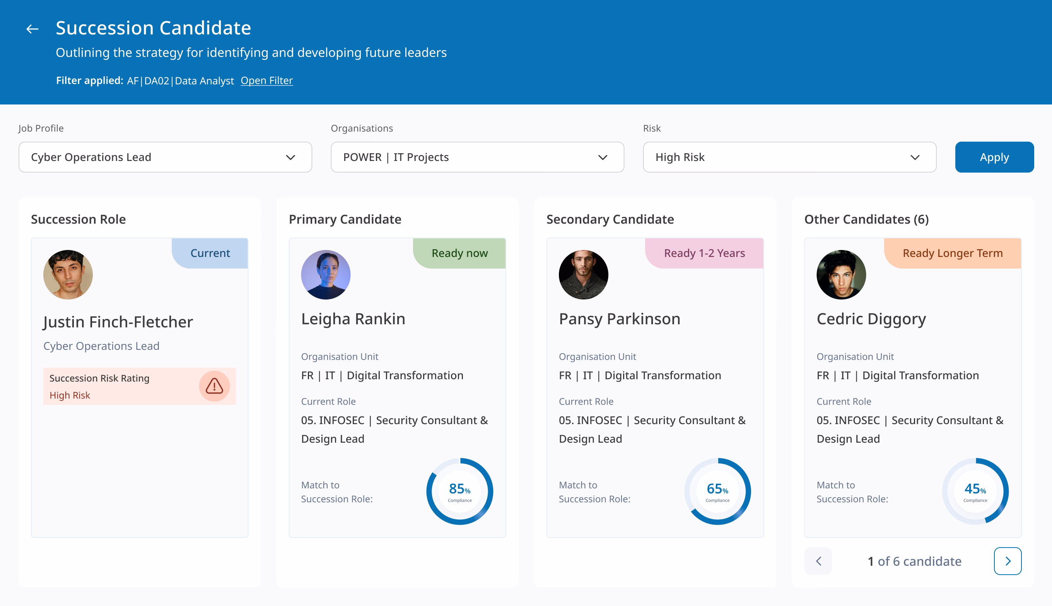Open Leigha Rankin's profile photo

(x=326, y=275)
